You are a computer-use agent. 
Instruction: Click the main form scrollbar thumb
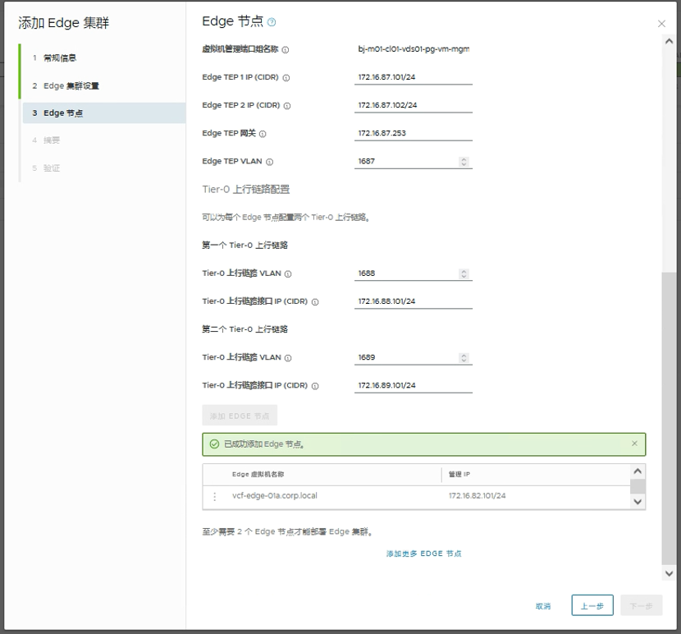click(669, 418)
